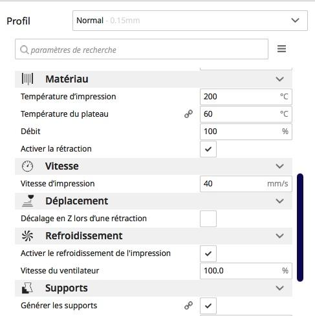Click link icon beside Température du plateau
This screenshot has width=315, height=316.
188,114
